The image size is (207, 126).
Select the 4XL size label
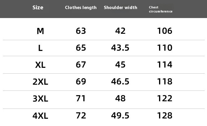40,116
